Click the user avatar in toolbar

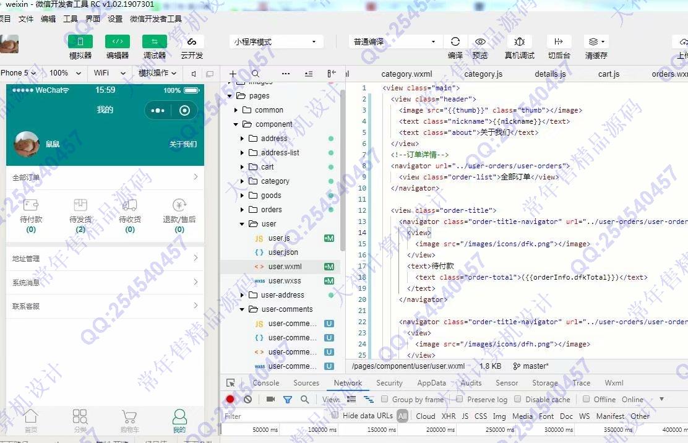click(x=9, y=44)
